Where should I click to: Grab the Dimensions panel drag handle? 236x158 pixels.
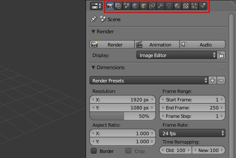(222, 68)
